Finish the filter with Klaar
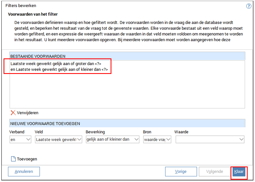 239,172
